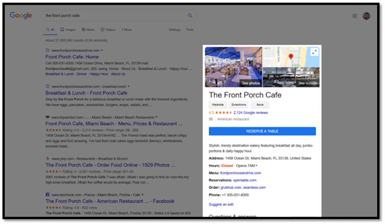Click the See photos thumbnail
Screen dimensions: 385x224
point(234,67)
